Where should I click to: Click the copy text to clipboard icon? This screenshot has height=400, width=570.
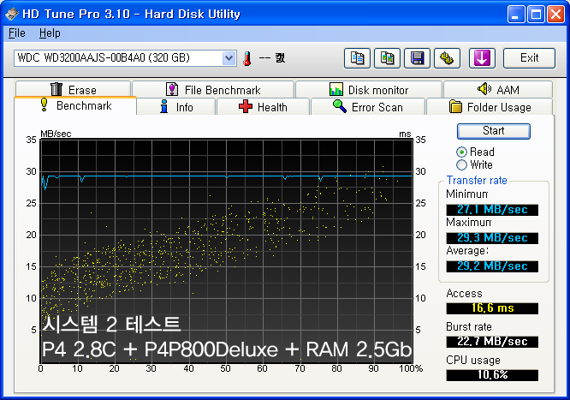click(357, 58)
